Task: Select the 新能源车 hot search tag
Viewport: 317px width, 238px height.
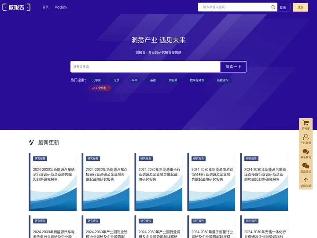Action: pos(223,80)
